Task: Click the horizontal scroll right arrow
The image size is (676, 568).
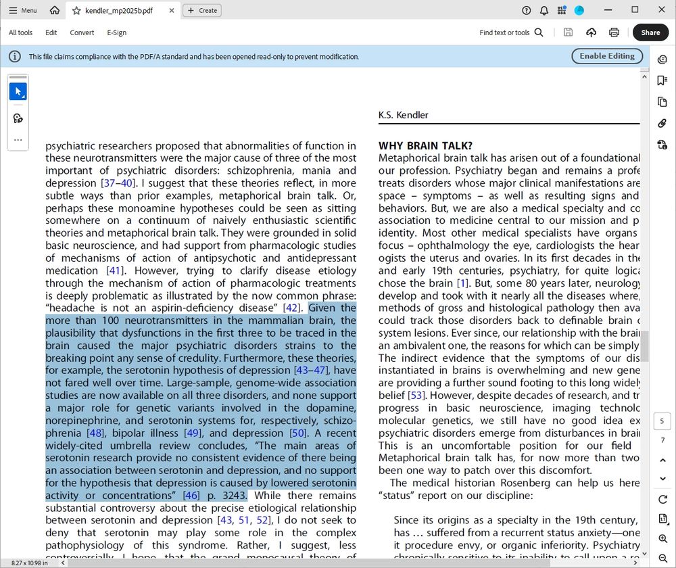Action: 635,563
